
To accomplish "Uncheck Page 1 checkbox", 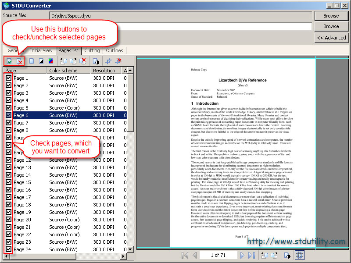I will pyautogui.click(x=8, y=78).
